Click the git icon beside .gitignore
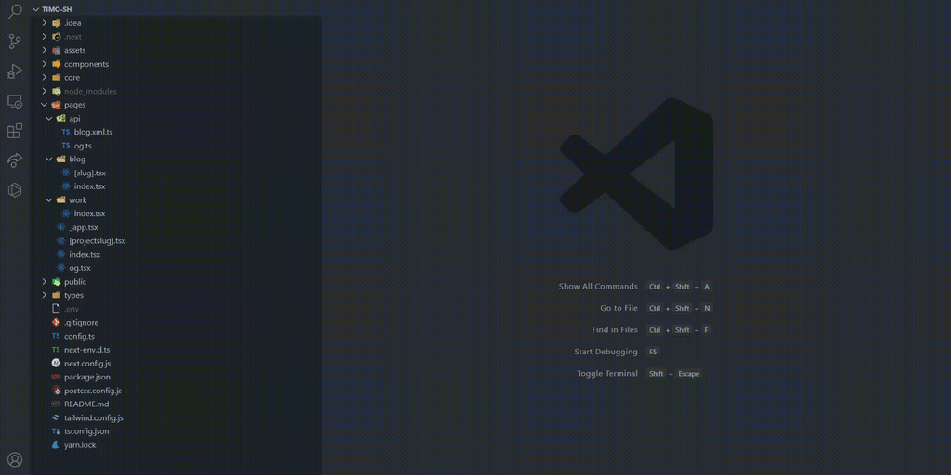Screen dimensions: 951x475 [56, 322]
